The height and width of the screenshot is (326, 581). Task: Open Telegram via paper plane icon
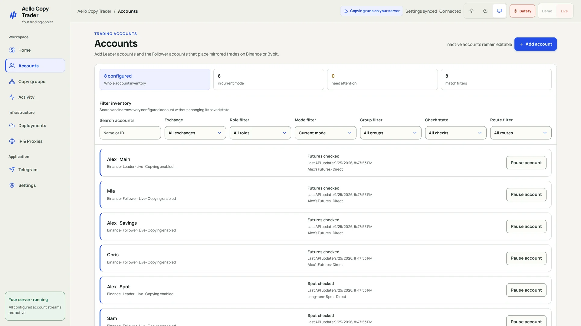(x=12, y=170)
